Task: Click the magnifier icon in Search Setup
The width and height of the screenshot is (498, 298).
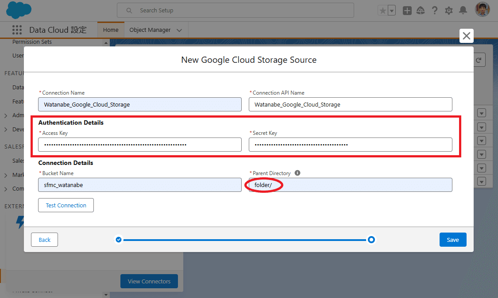Action: [129, 11]
